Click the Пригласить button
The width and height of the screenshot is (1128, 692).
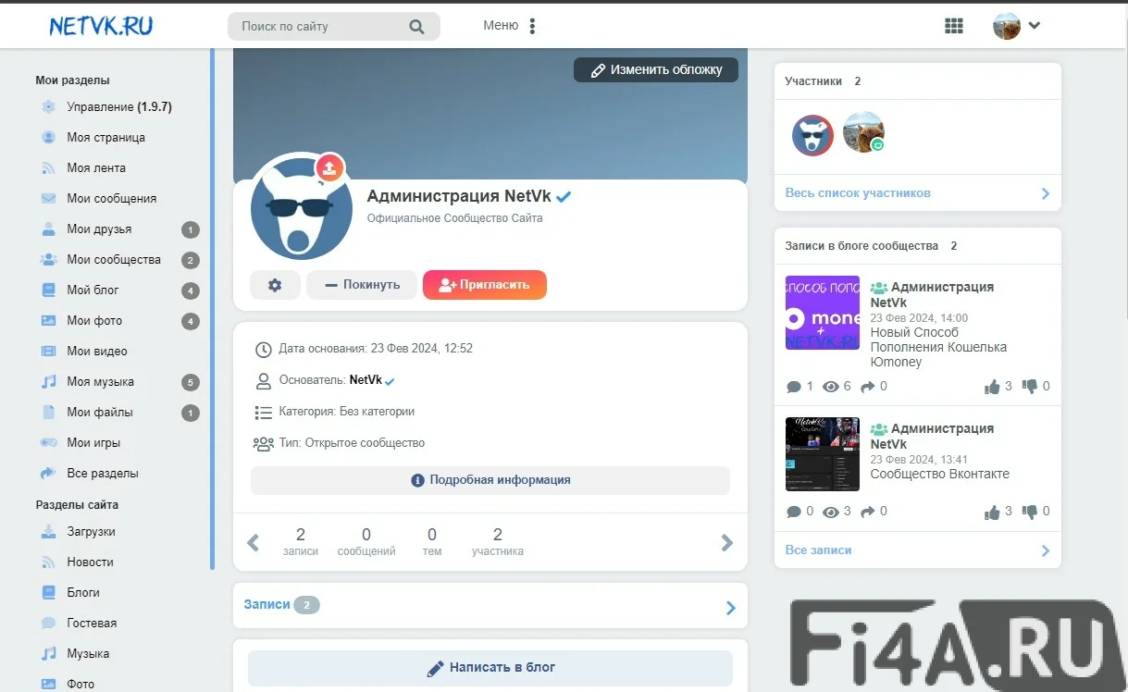(x=485, y=285)
